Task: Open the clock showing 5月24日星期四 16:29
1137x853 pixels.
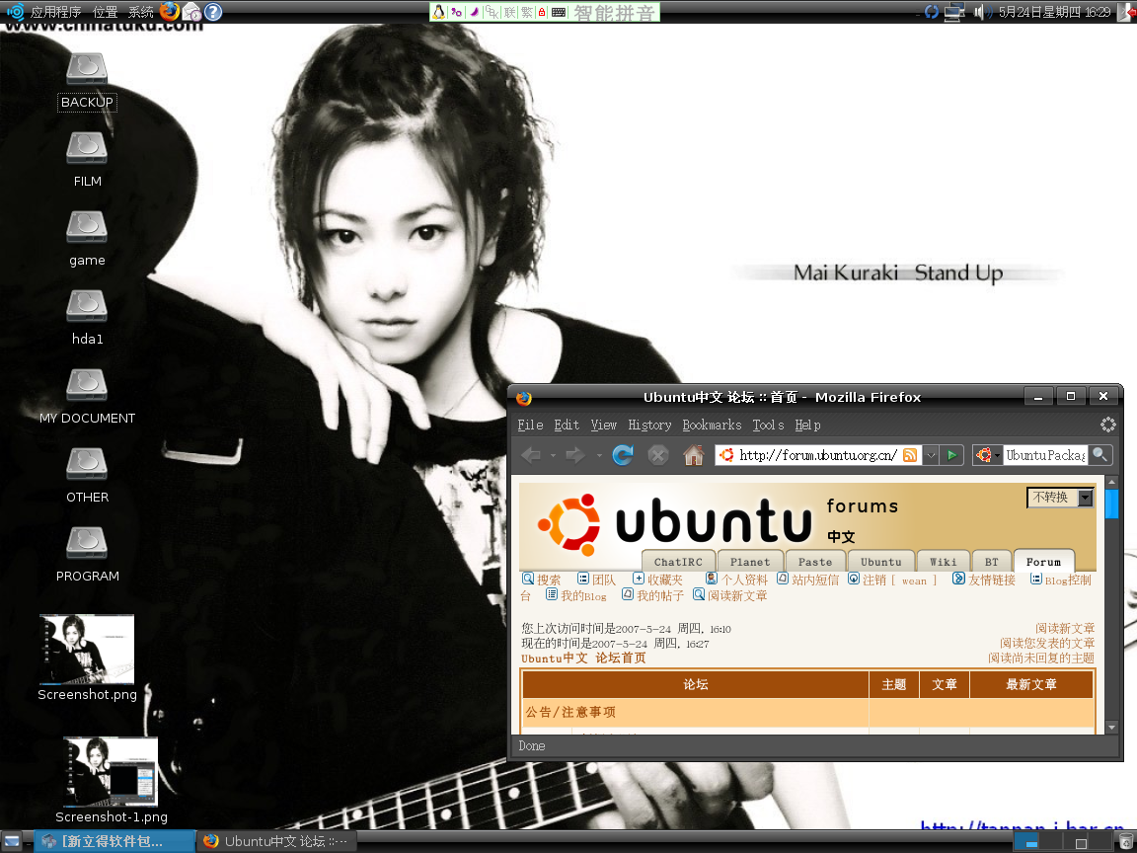Action: tap(1054, 12)
